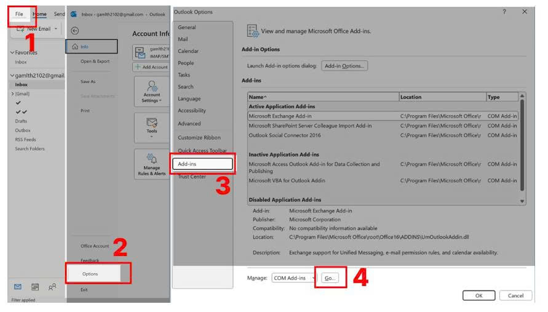Screen dimensions: 548x312
Task: Select the bold Inbox folder
Action: (x=22, y=85)
